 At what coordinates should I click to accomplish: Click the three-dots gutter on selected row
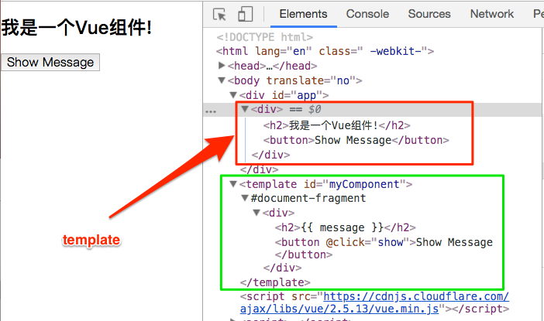pos(211,111)
